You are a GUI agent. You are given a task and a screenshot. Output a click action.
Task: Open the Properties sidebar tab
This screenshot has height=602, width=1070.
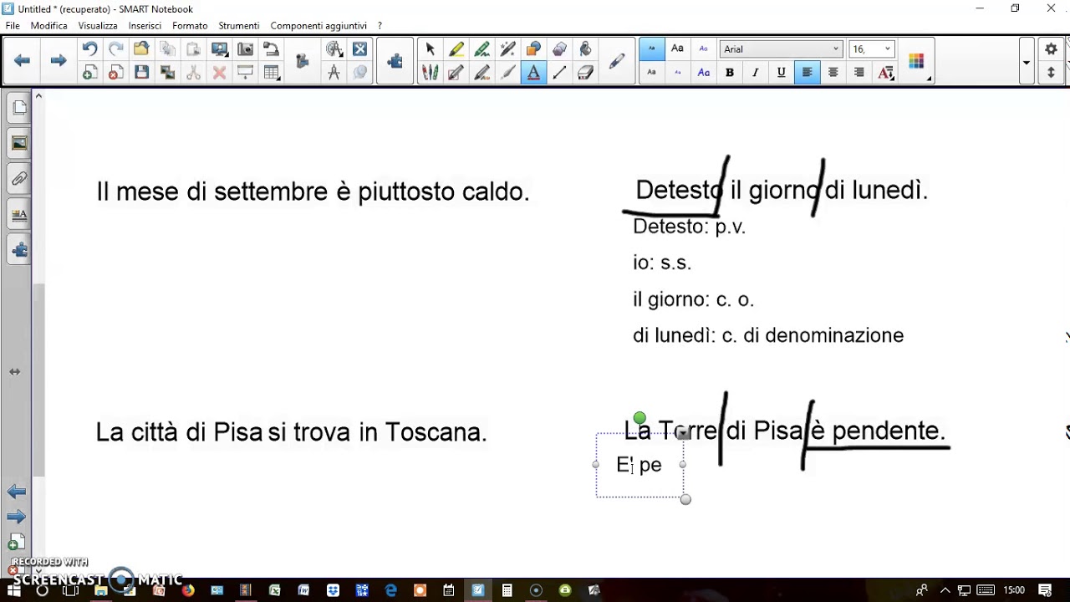pyautogui.click(x=19, y=215)
